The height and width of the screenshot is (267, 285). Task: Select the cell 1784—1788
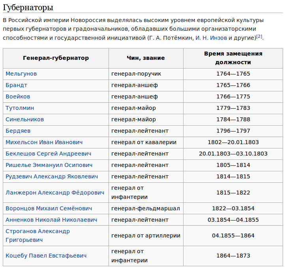point(233,120)
